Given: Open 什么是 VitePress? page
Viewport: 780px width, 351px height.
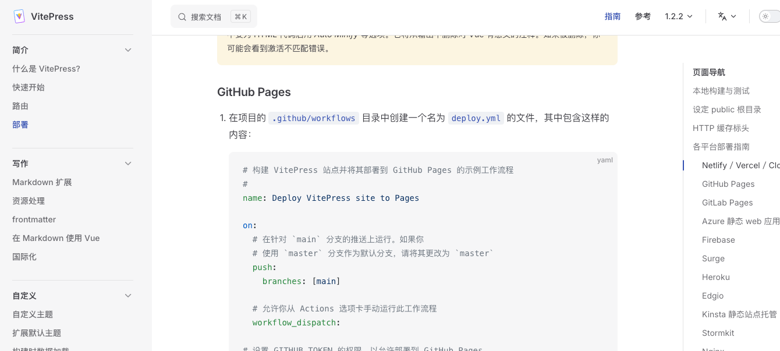Looking at the screenshot, I should (x=46, y=69).
